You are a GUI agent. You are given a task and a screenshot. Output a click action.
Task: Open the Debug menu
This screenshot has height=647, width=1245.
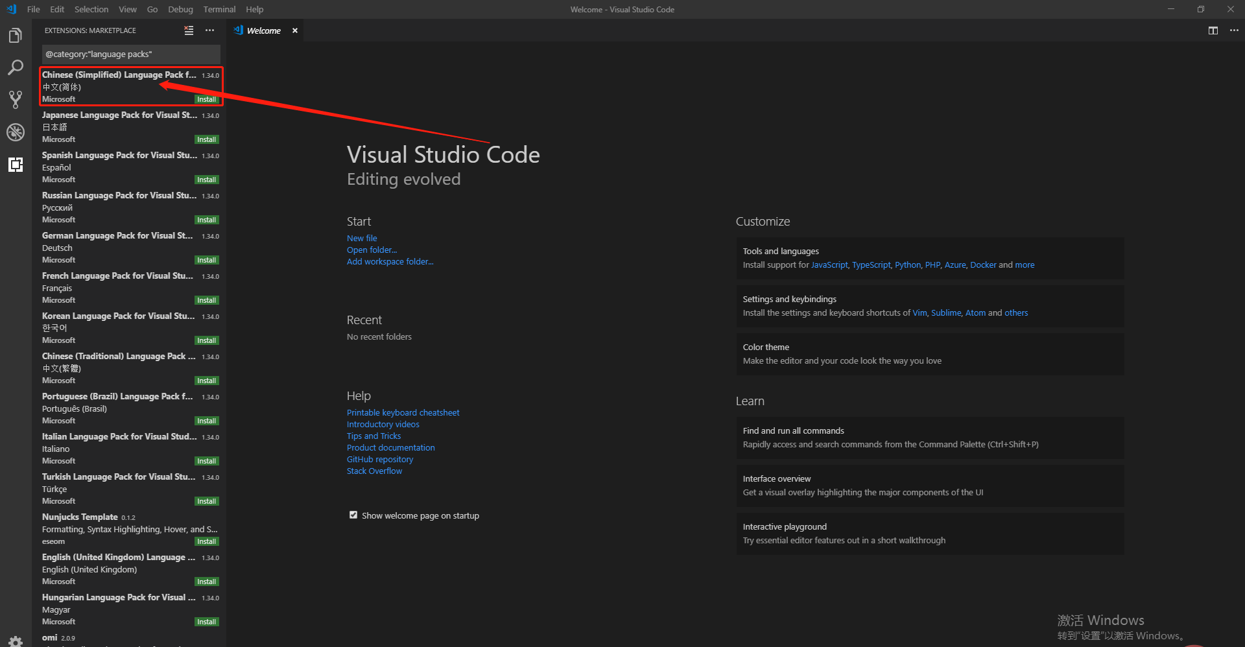click(x=180, y=9)
